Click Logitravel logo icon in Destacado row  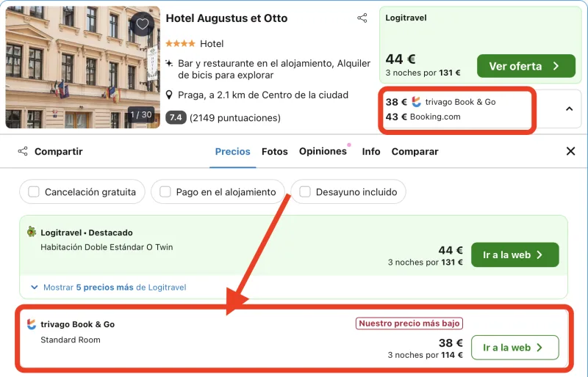[x=32, y=232]
